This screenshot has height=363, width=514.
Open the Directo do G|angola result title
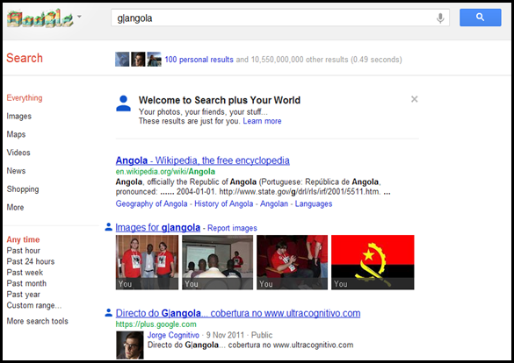(238, 313)
